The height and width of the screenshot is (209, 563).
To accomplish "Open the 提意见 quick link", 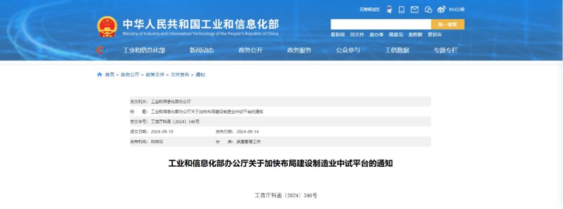I will 396,35.
